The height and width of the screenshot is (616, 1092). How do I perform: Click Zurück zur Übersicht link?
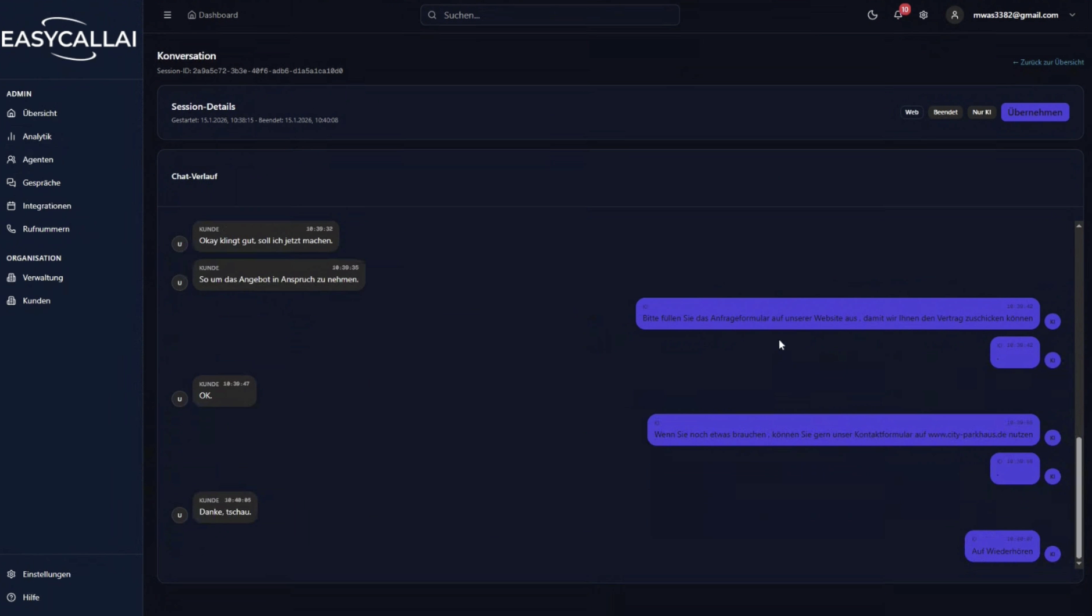pyautogui.click(x=1048, y=62)
